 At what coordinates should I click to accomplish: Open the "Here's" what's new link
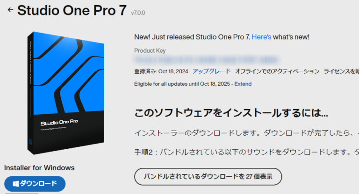261,37
